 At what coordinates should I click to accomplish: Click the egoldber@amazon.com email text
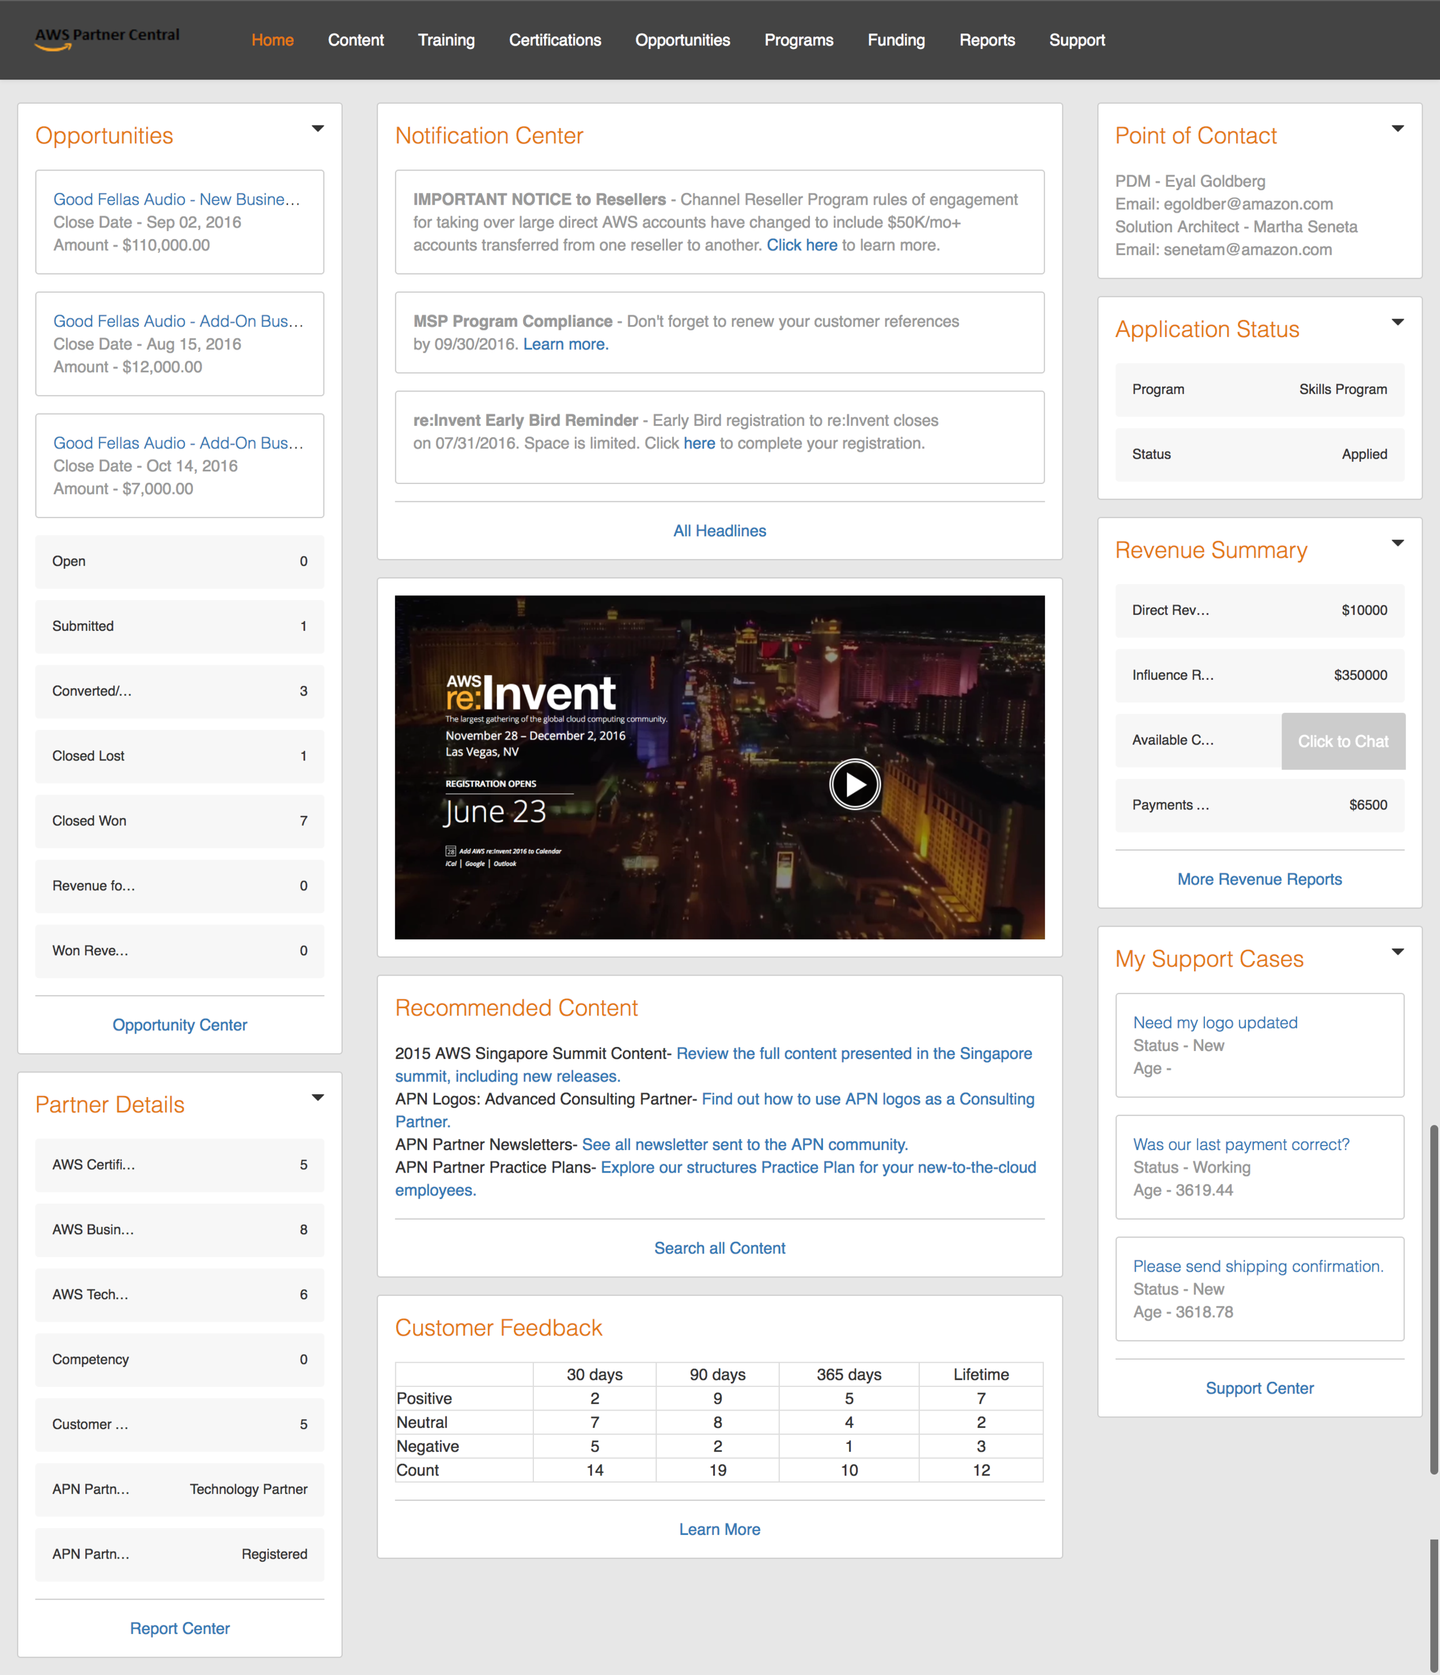coord(1248,205)
